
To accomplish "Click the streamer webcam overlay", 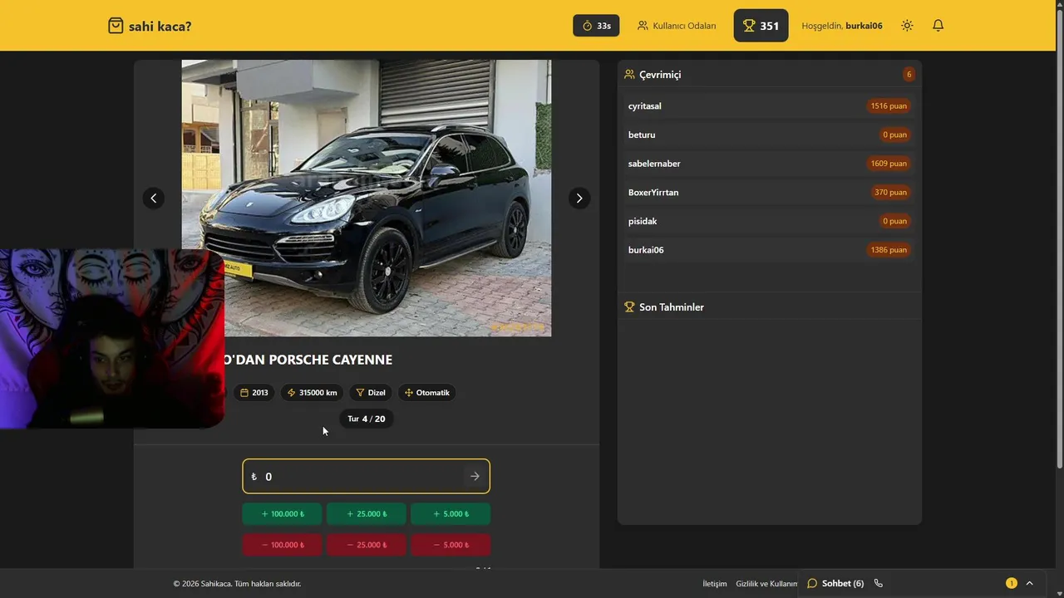I will click(112, 339).
